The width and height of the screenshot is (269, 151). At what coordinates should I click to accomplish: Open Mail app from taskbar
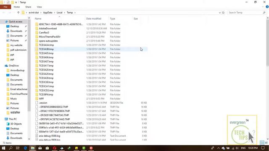tap(40, 148)
